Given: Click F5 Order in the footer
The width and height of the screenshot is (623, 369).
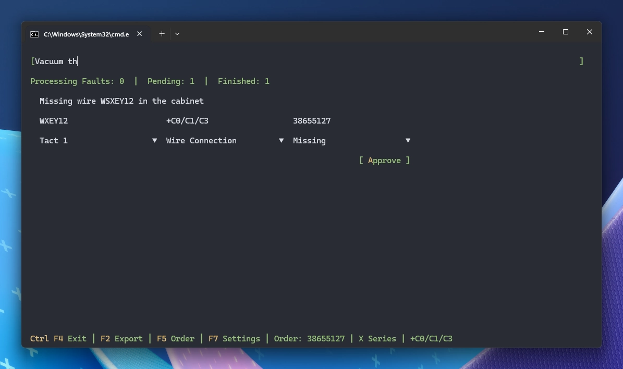Looking at the screenshot, I should 176,338.
